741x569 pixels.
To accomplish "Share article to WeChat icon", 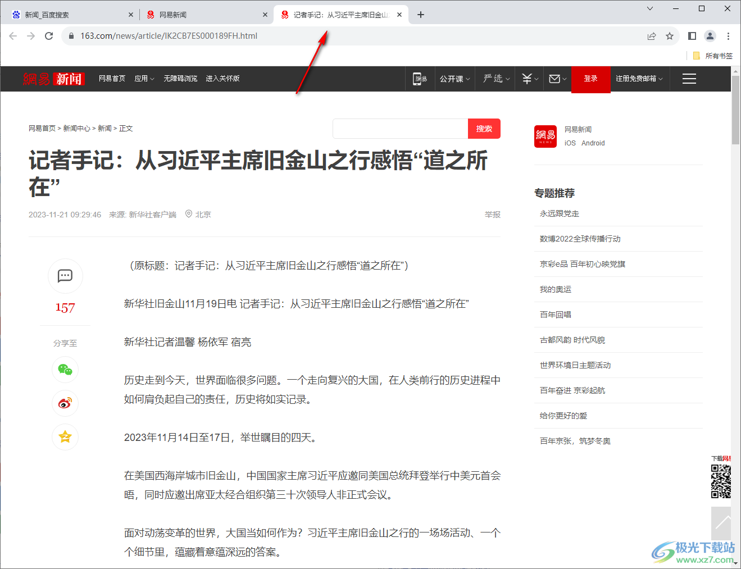I will tap(65, 370).
